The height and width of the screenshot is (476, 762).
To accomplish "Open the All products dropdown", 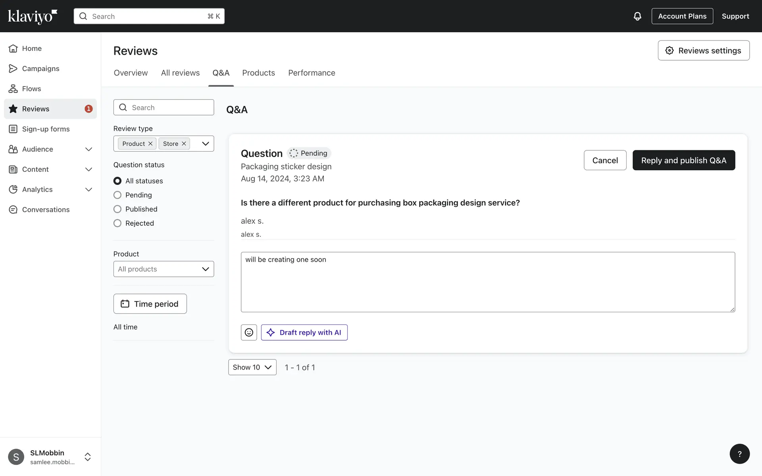I will coord(164,269).
